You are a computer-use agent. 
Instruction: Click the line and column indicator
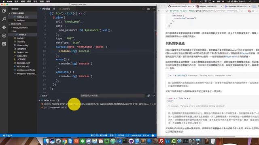pyautogui.click(x=99, y=135)
